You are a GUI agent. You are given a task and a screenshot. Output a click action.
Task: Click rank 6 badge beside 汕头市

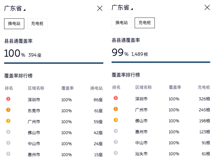116,153
